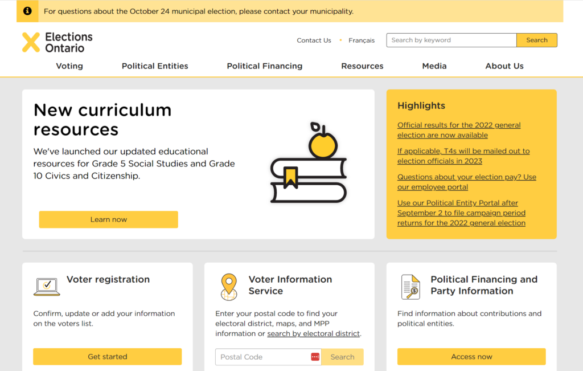Click the map pin Voter Information icon
Screen dimensions: 583x371
click(229, 287)
